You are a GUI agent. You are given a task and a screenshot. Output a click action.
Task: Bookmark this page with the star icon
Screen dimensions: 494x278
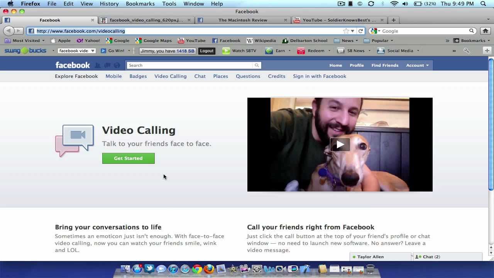tap(346, 31)
